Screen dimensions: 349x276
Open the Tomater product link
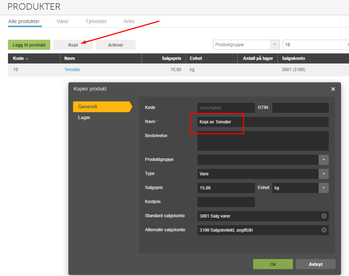point(72,70)
